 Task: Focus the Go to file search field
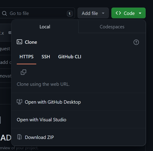point(37,13)
